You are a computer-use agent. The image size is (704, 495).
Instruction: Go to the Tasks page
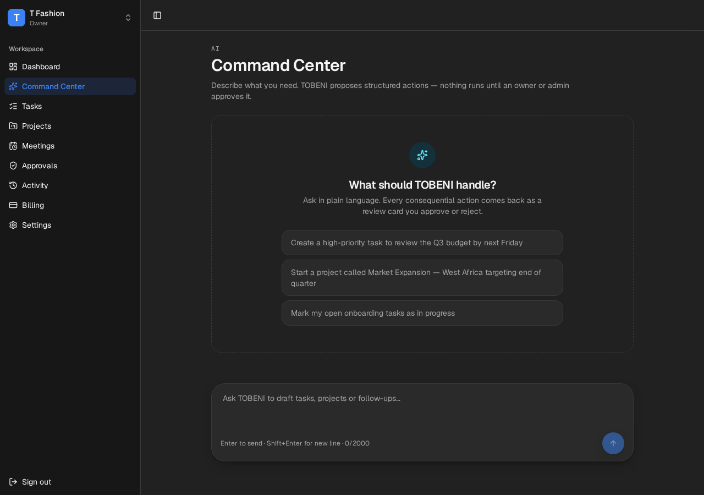(70, 106)
